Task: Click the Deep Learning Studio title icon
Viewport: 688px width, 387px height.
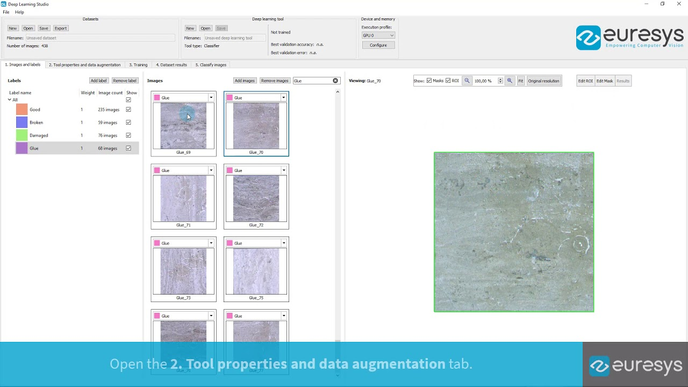Action: coord(4,4)
